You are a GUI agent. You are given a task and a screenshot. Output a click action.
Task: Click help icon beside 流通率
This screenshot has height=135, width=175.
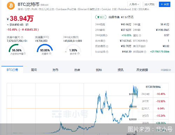(50, 53)
